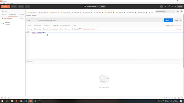
Task: Click the blue Send button
Action: [167, 20]
